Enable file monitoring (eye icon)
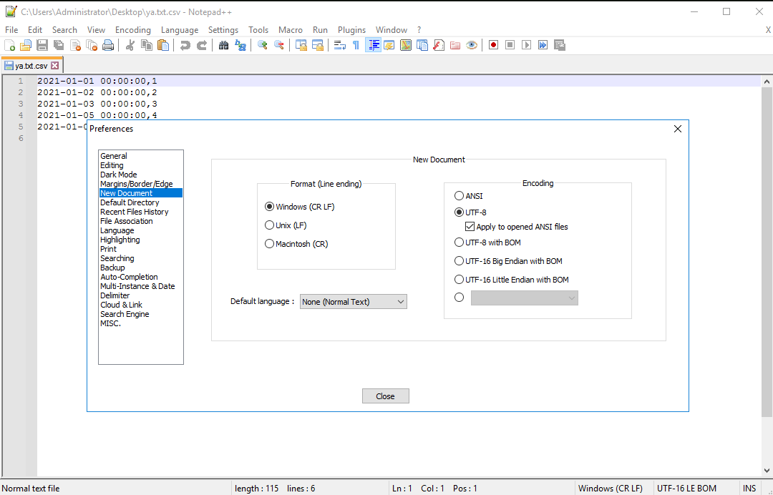 (472, 44)
